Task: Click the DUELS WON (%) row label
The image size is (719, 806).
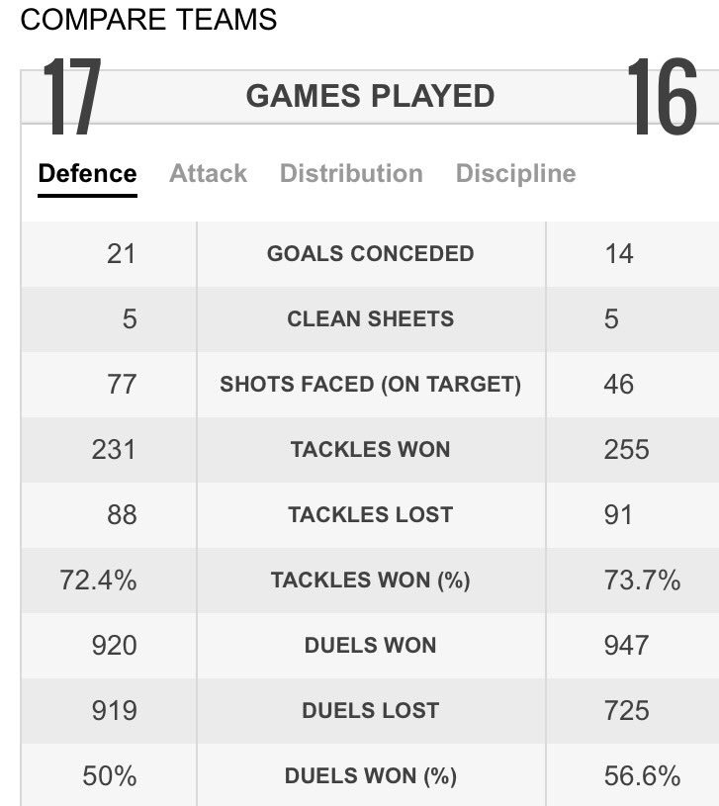Action: pyautogui.click(x=370, y=775)
